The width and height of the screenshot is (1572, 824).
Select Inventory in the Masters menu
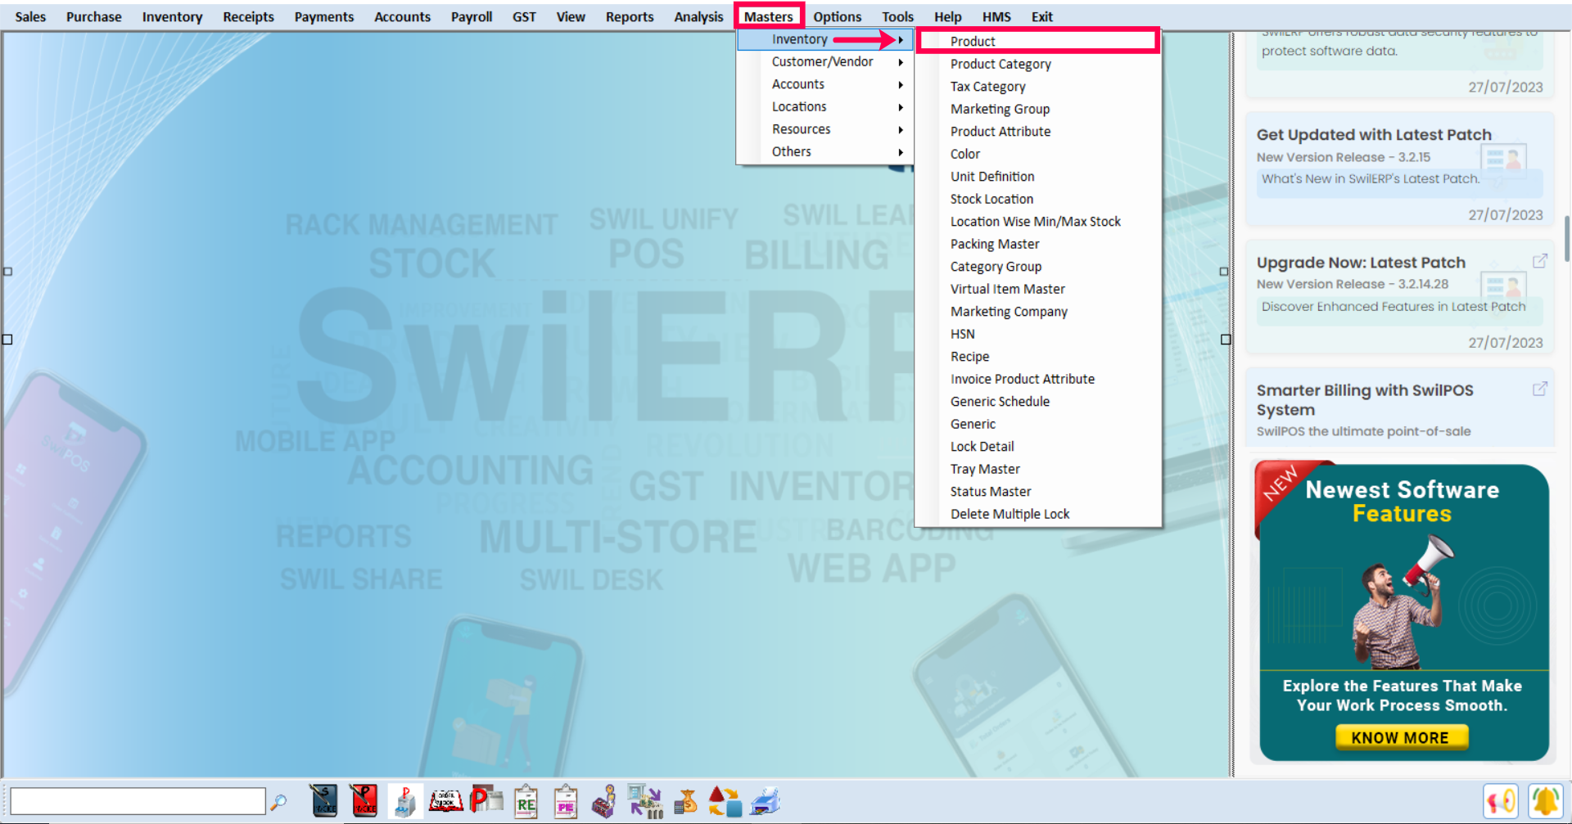coord(824,39)
